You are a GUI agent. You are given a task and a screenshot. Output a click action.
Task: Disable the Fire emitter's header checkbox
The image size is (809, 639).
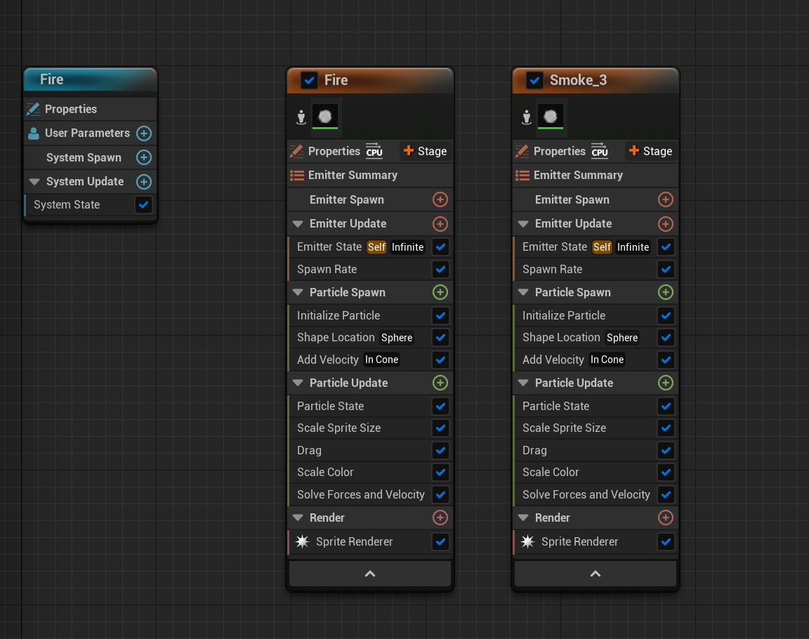pyautogui.click(x=309, y=80)
